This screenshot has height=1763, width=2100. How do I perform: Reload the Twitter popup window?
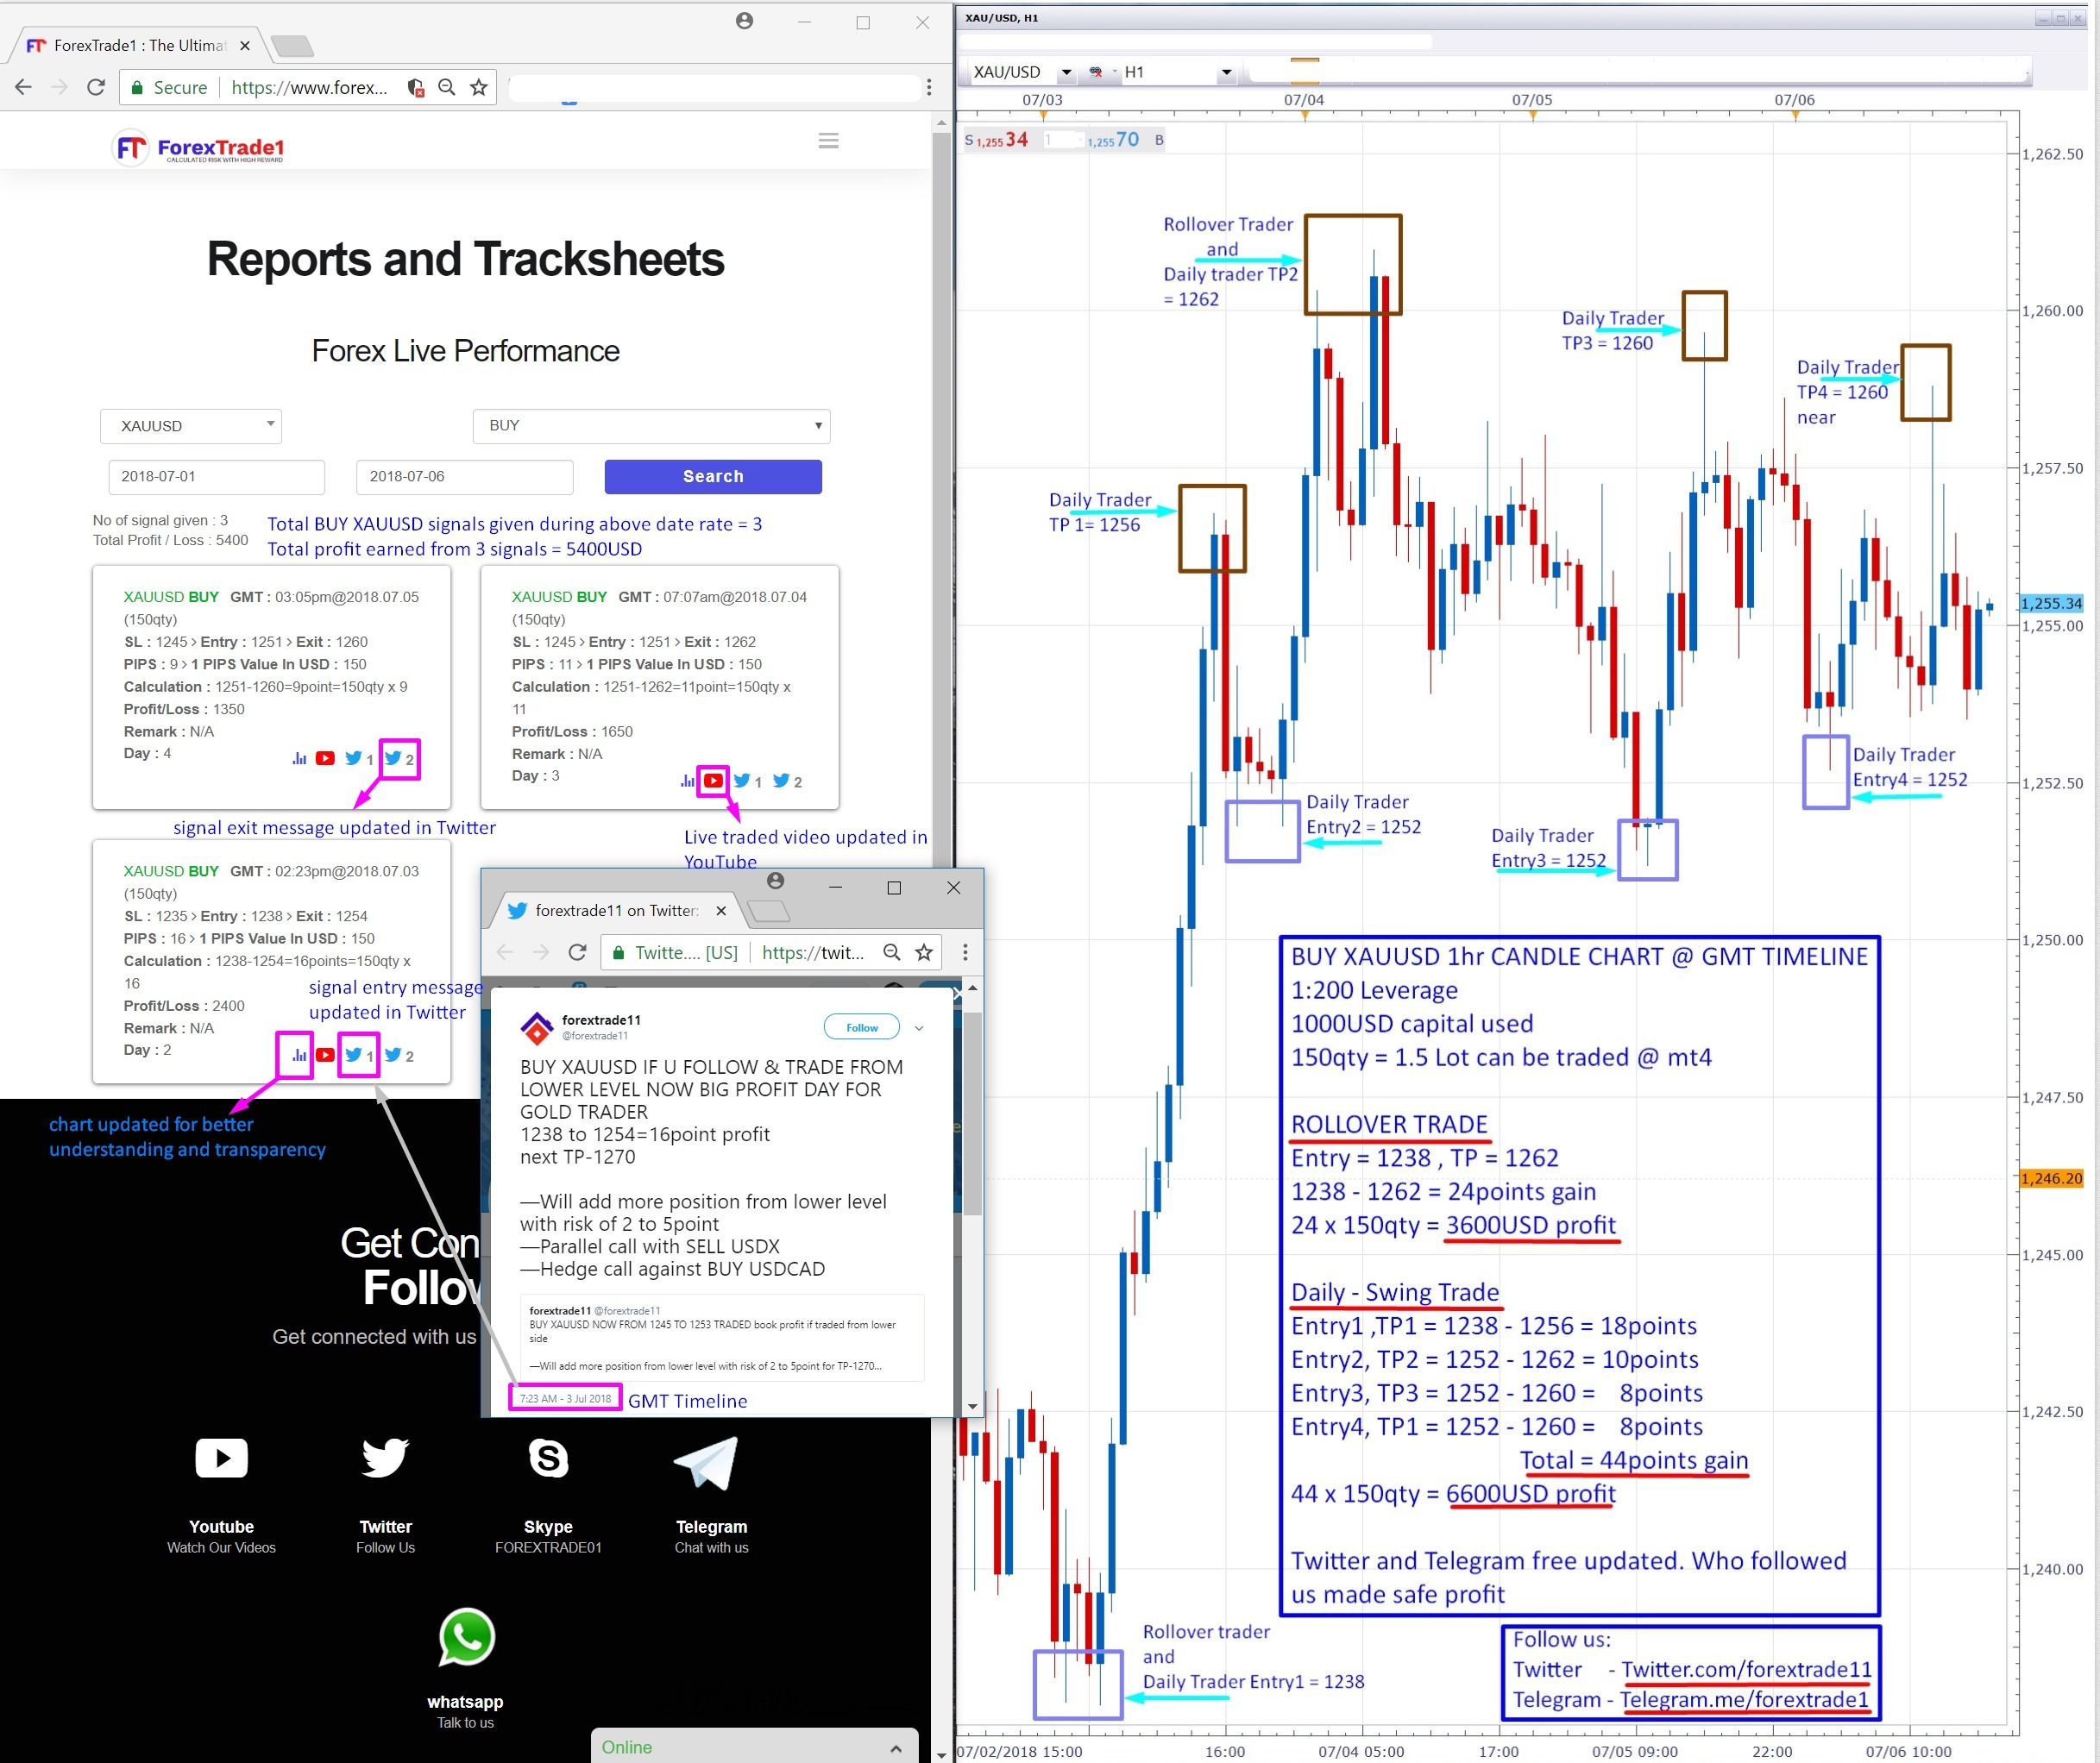coord(577,952)
